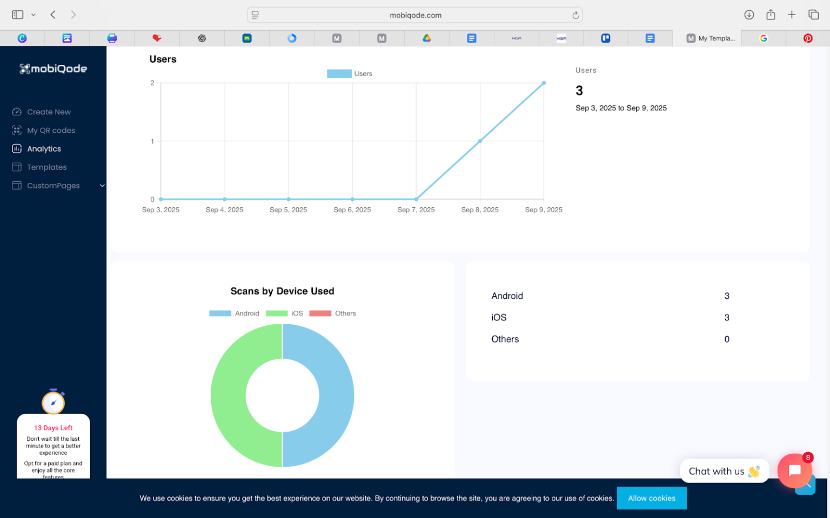This screenshot has height=518, width=830.
Task: Click the mobiQode logo
Action: coord(53,69)
